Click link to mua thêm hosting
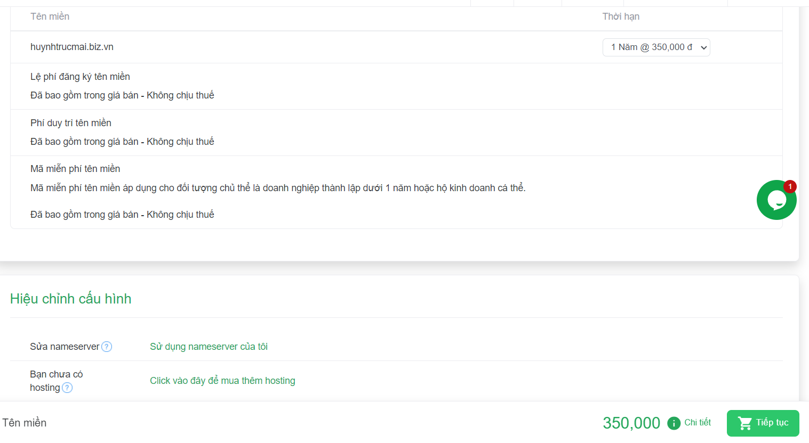 point(222,381)
